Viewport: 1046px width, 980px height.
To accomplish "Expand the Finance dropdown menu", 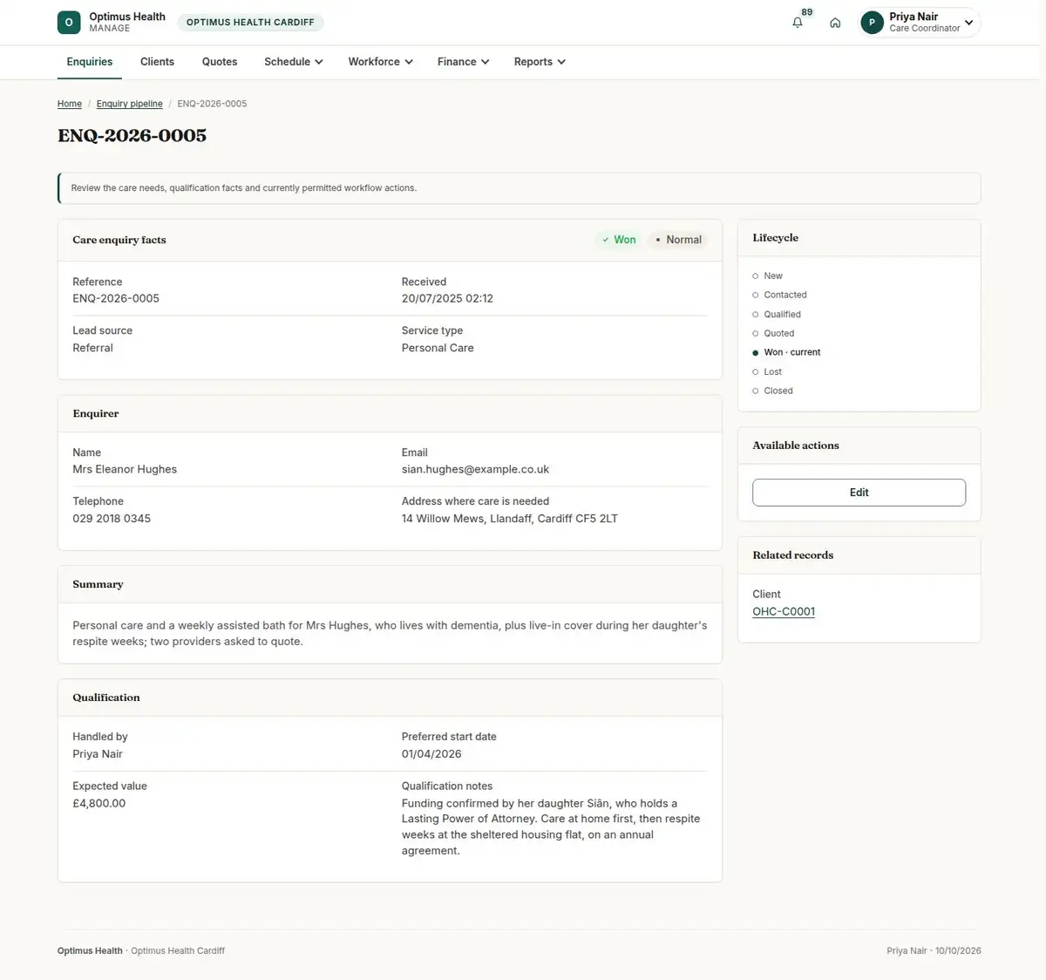I will click(463, 62).
